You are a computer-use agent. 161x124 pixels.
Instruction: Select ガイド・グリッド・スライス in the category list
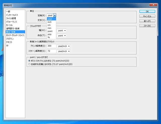pos(15,35)
